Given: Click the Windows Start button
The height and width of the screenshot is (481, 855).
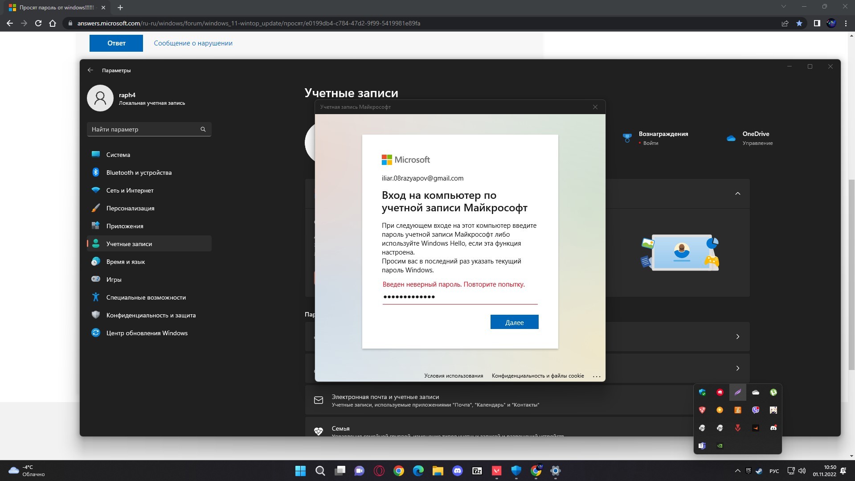Looking at the screenshot, I should (301, 471).
